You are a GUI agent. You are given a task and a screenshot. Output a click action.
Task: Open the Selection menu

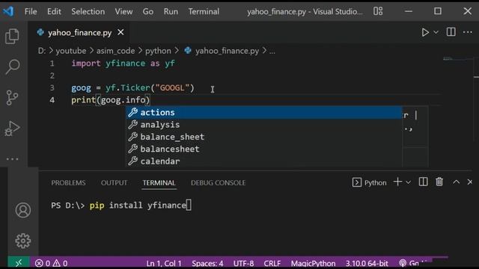88,12
